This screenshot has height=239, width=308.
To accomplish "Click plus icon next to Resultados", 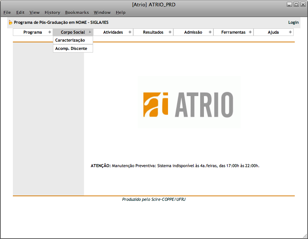I will [x=170, y=32].
